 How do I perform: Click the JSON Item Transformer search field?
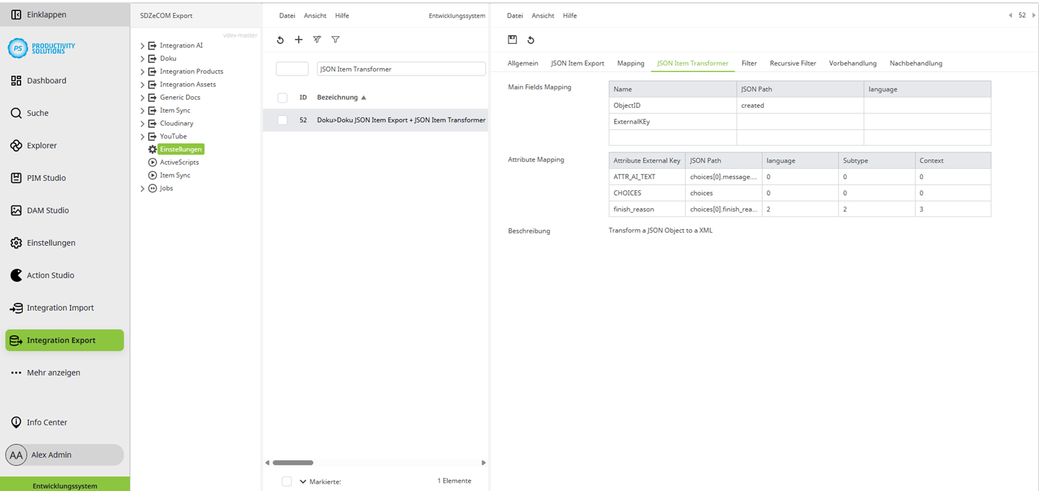point(401,69)
